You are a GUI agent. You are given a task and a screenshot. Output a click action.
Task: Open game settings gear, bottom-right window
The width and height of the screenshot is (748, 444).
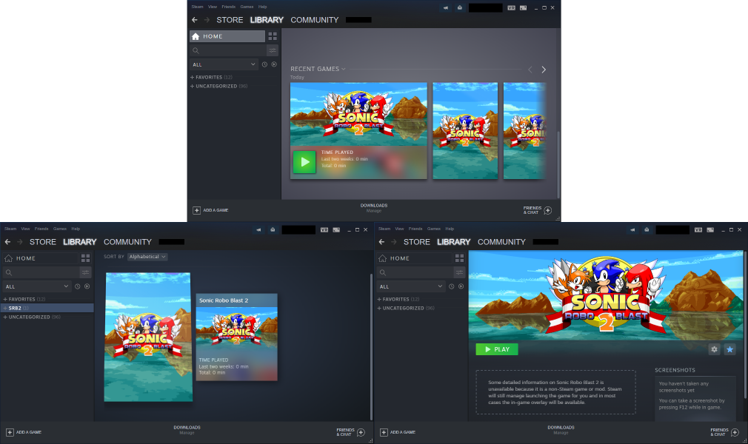[x=714, y=349]
